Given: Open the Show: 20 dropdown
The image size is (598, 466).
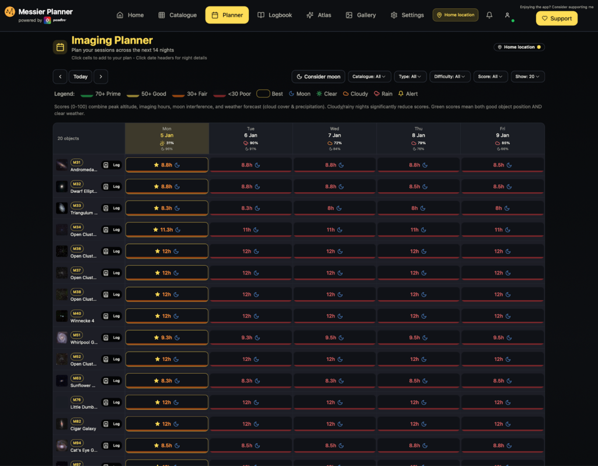Looking at the screenshot, I should point(527,76).
